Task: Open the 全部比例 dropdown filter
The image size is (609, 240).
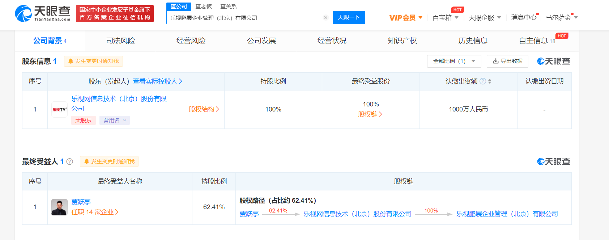Action: (x=454, y=61)
